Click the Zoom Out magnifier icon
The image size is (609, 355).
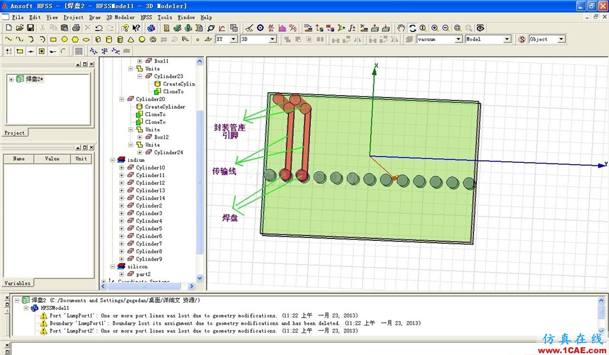point(446,28)
